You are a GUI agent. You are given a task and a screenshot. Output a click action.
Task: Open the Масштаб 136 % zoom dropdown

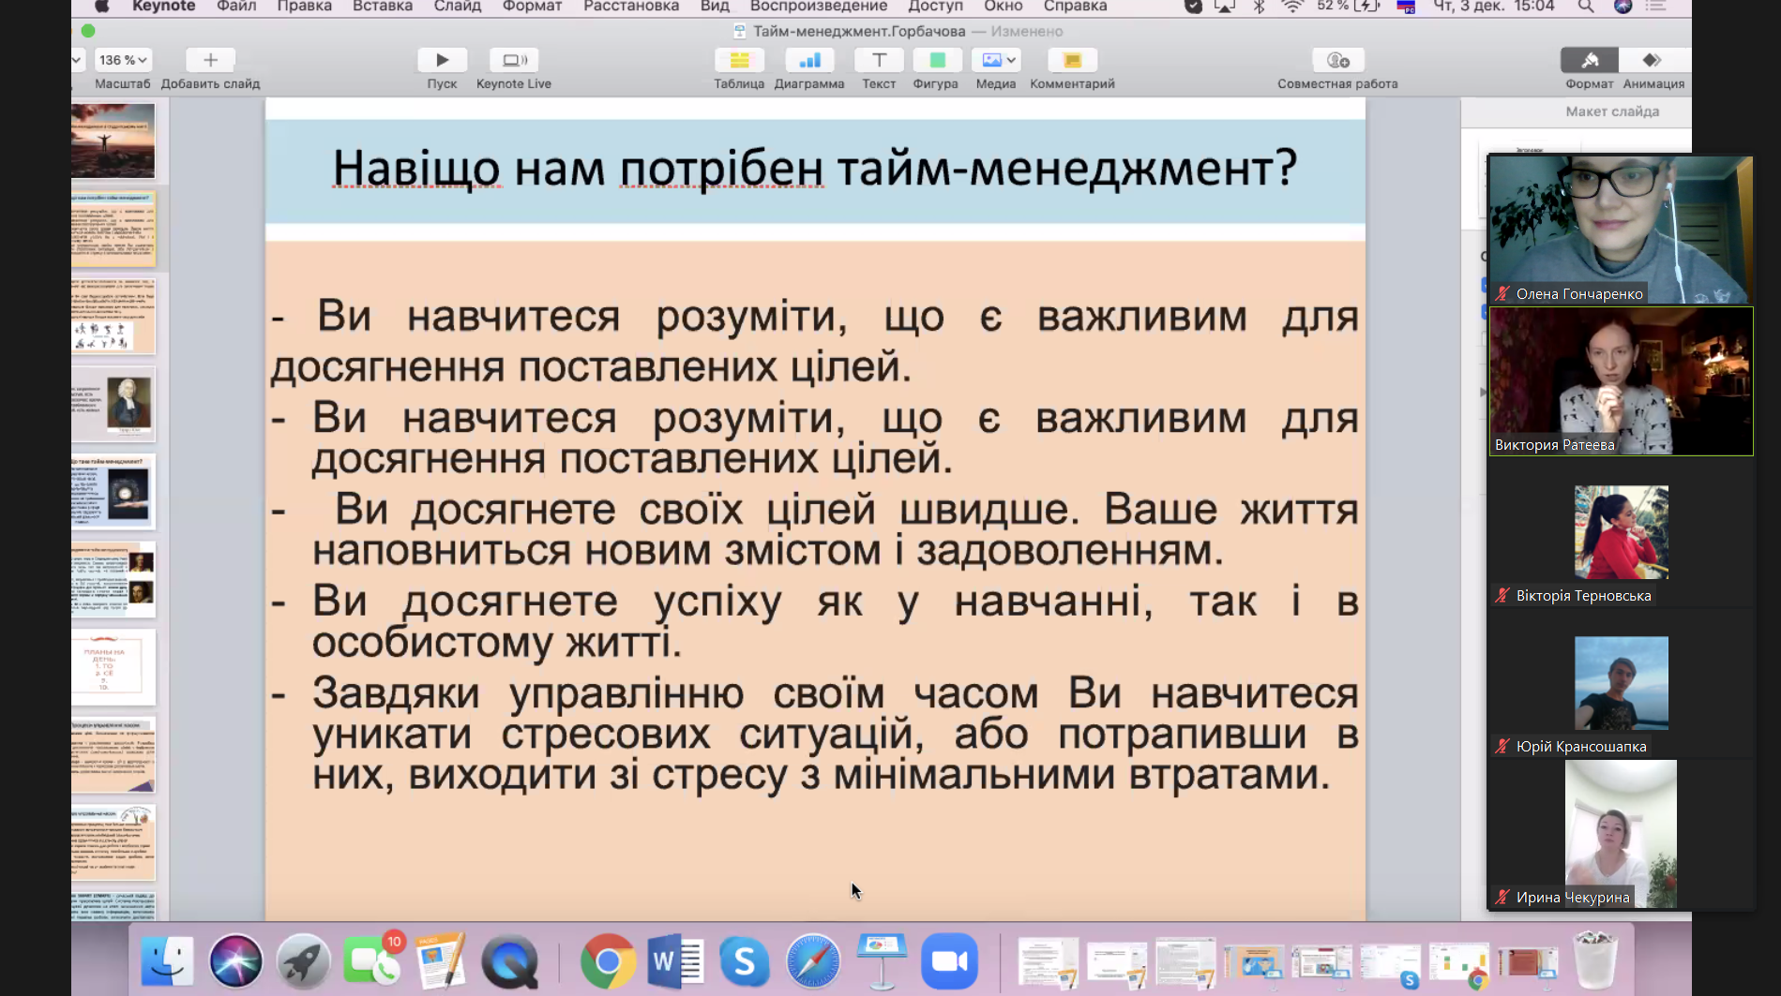point(123,60)
